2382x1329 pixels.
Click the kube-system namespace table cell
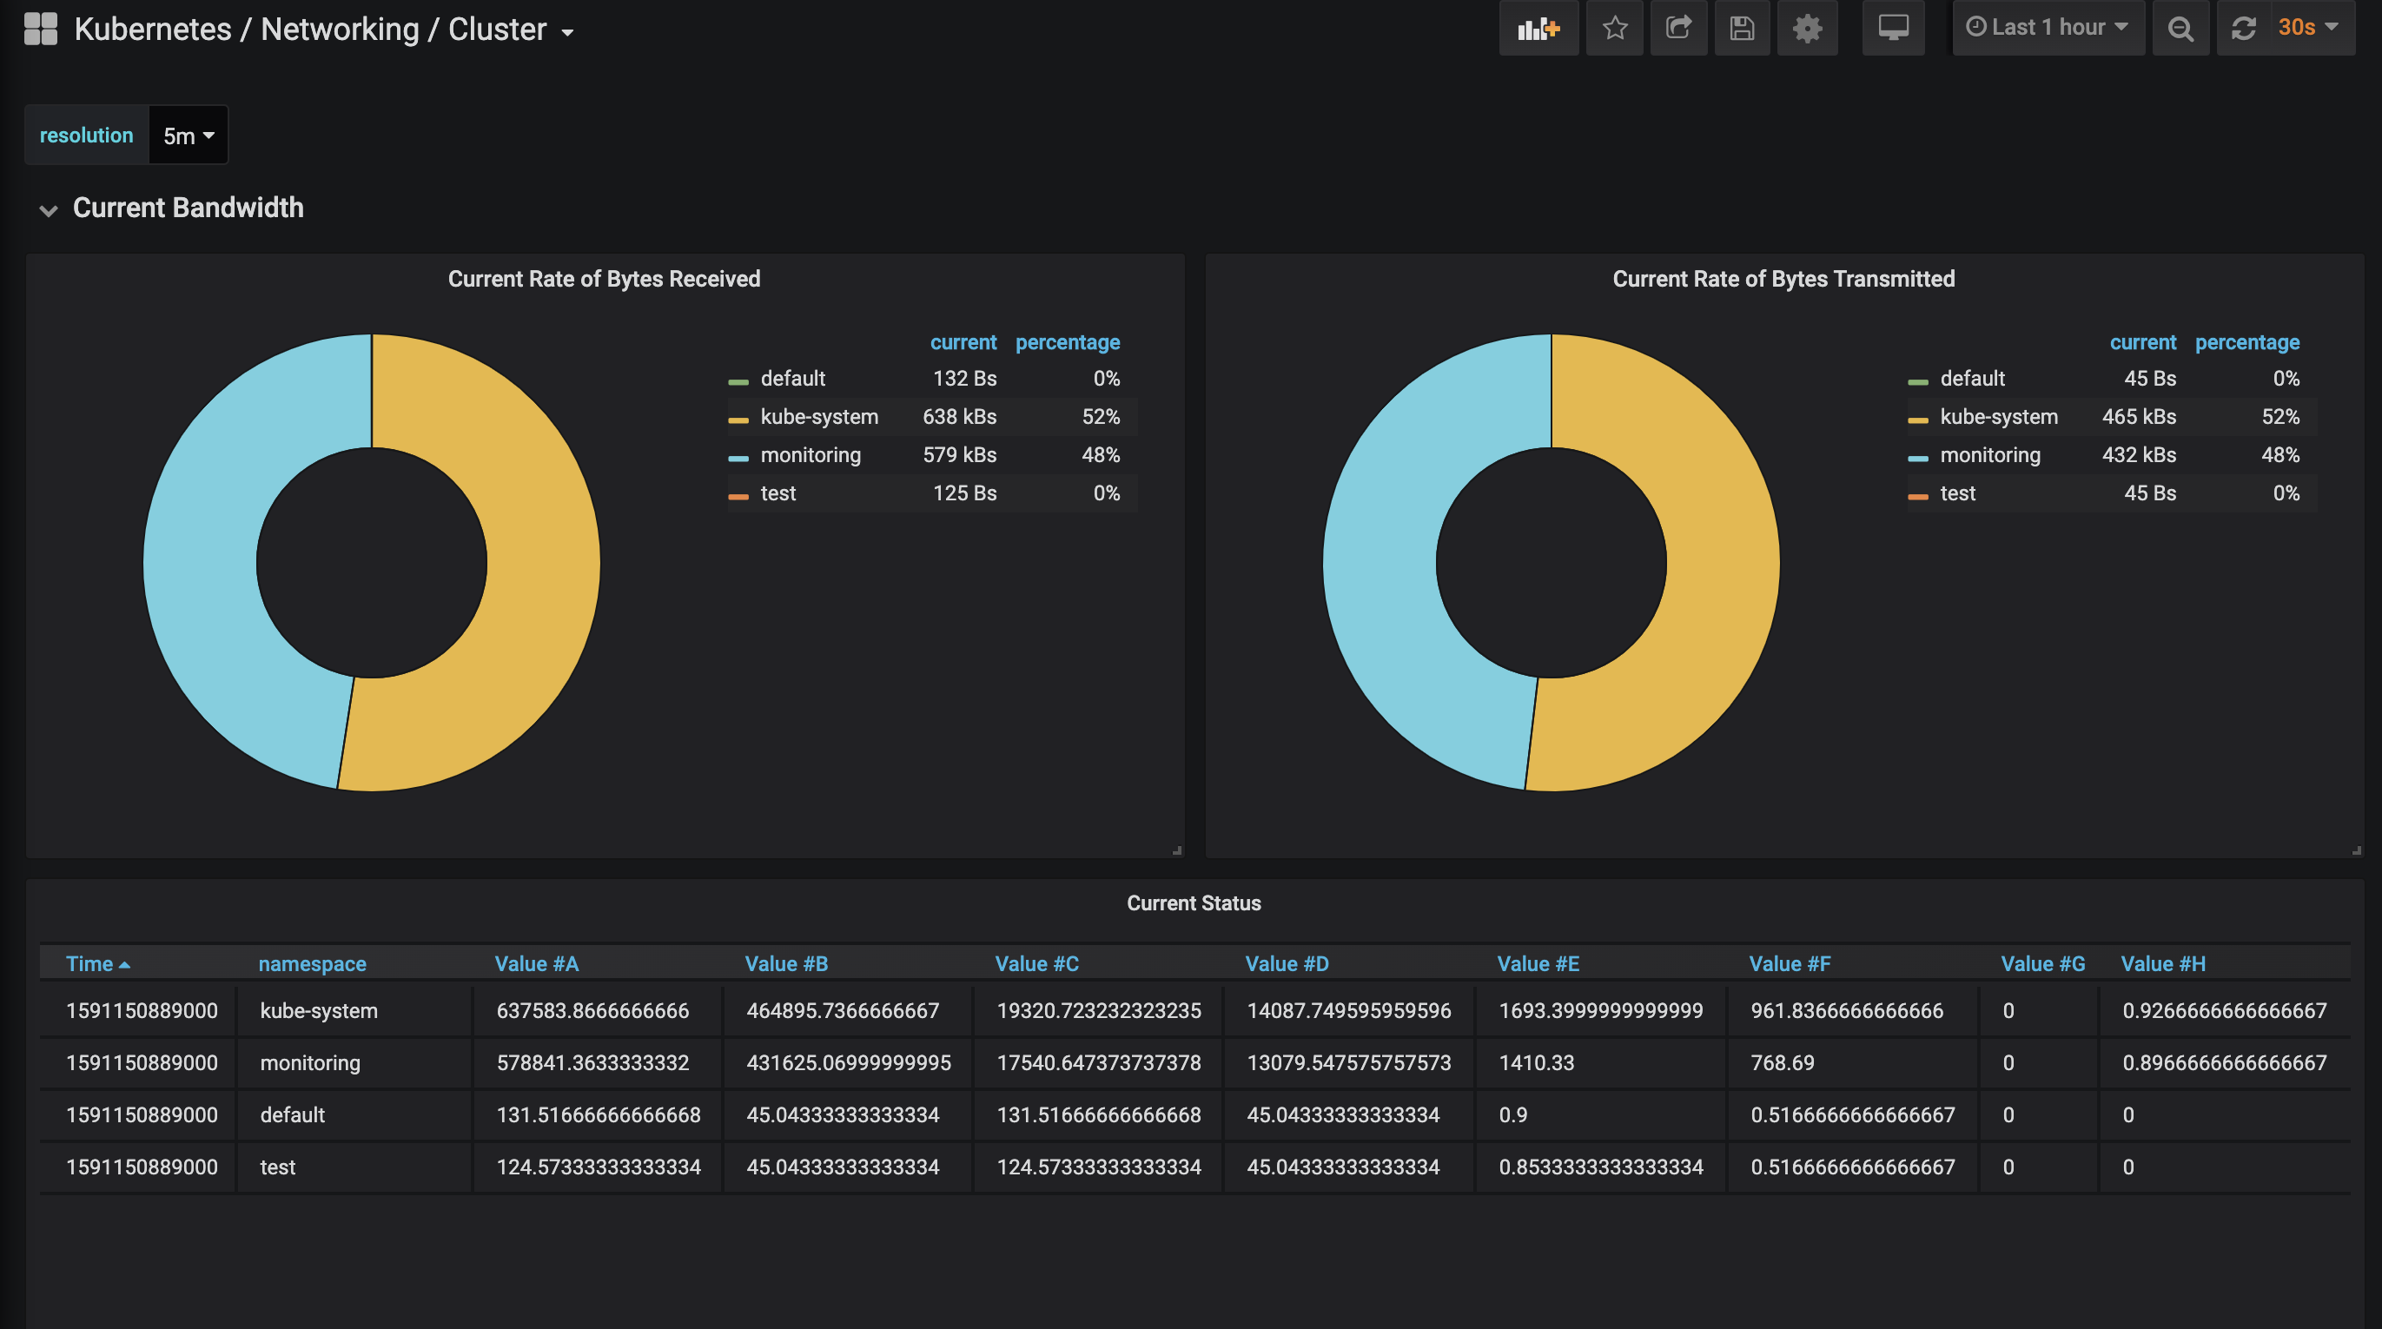pyautogui.click(x=354, y=1011)
